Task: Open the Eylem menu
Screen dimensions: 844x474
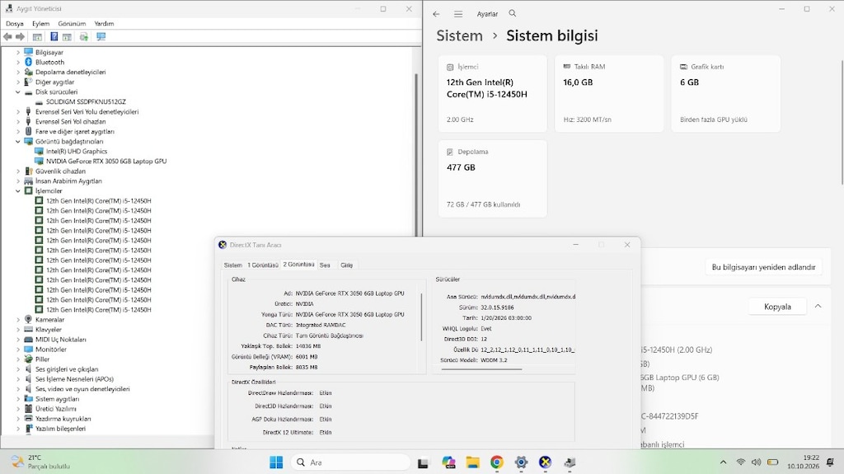Action: pyautogui.click(x=40, y=24)
